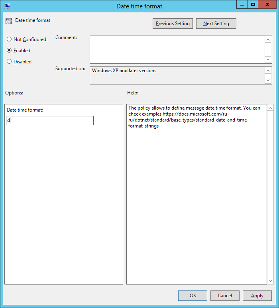Image resolution: width=279 pixels, height=308 pixels.
Task: Click the window system icon in title bar
Action: point(7,6)
